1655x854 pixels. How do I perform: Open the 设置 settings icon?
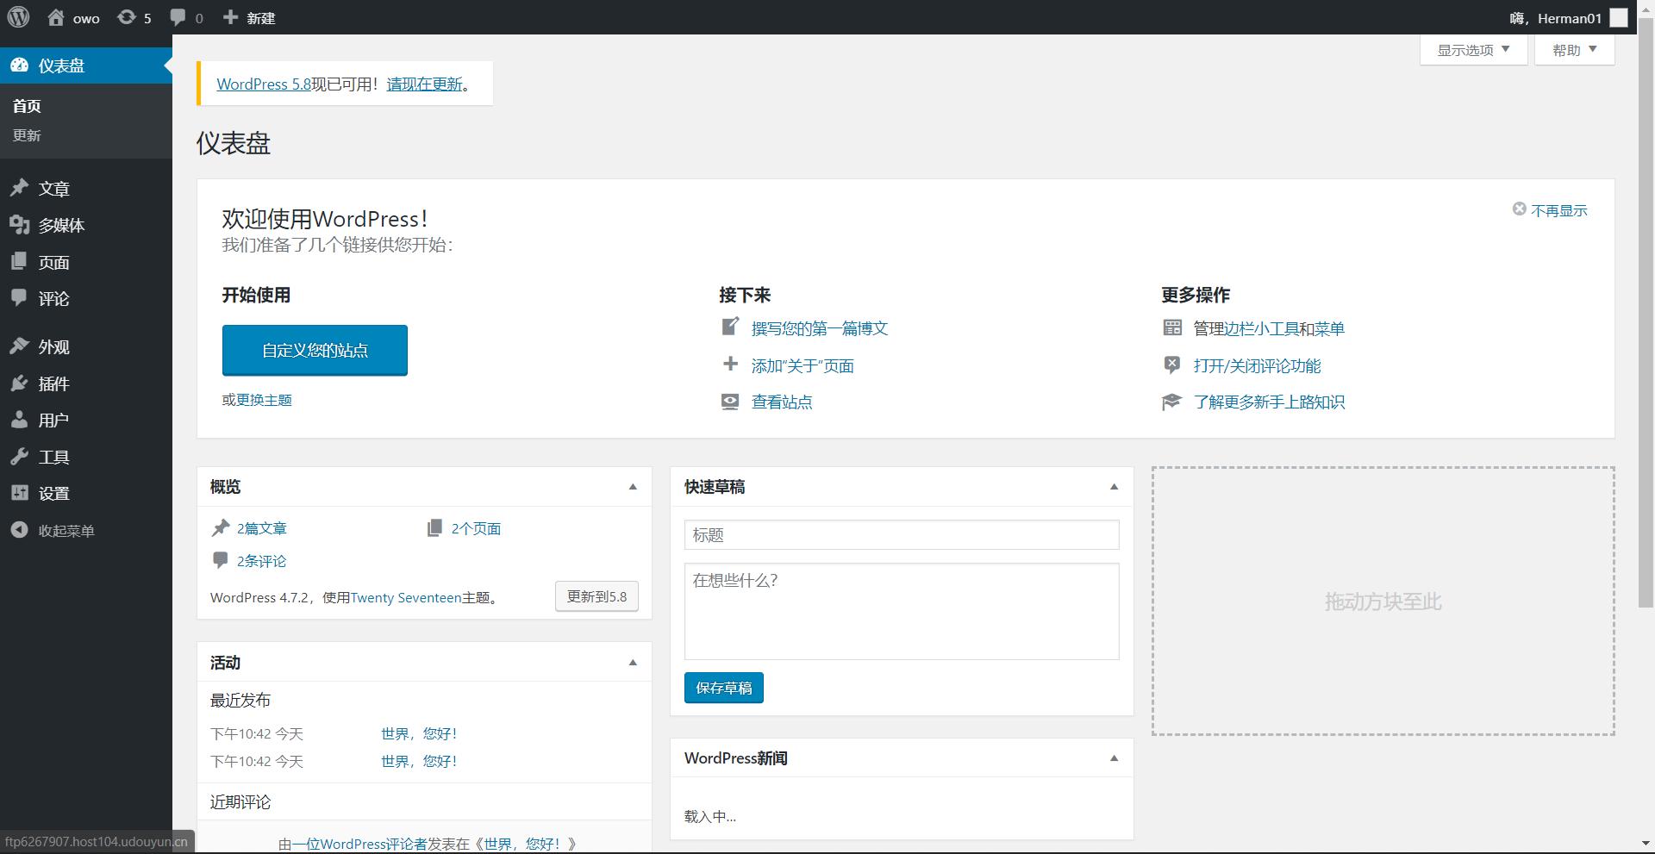tap(21, 492)
